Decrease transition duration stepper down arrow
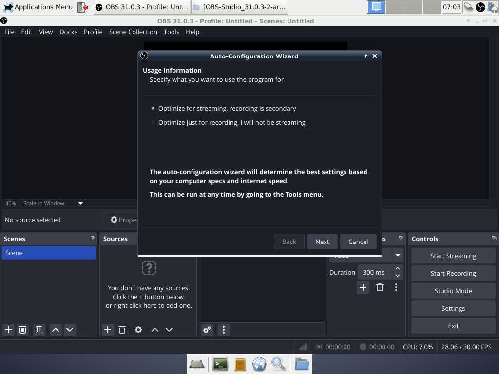The image size is (499, 374). point(398,276)
